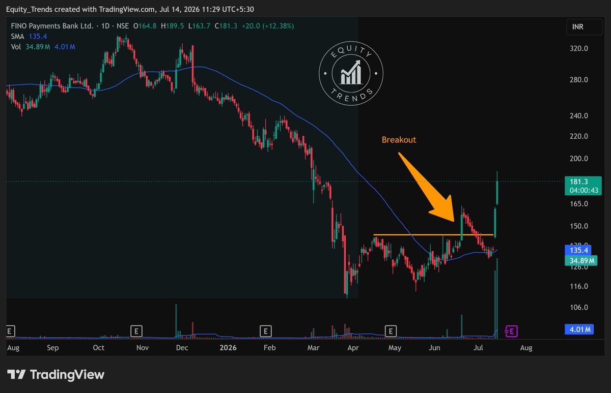
Task: Click the Vol value 34.89 M in legend
Action: (x=37, y=47)
